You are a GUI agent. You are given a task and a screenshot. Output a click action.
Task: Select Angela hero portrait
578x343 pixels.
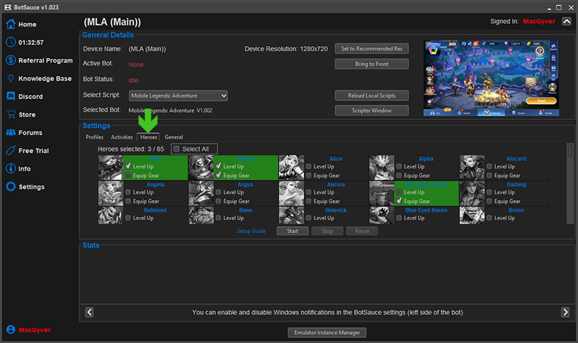[x=111, y=194]
